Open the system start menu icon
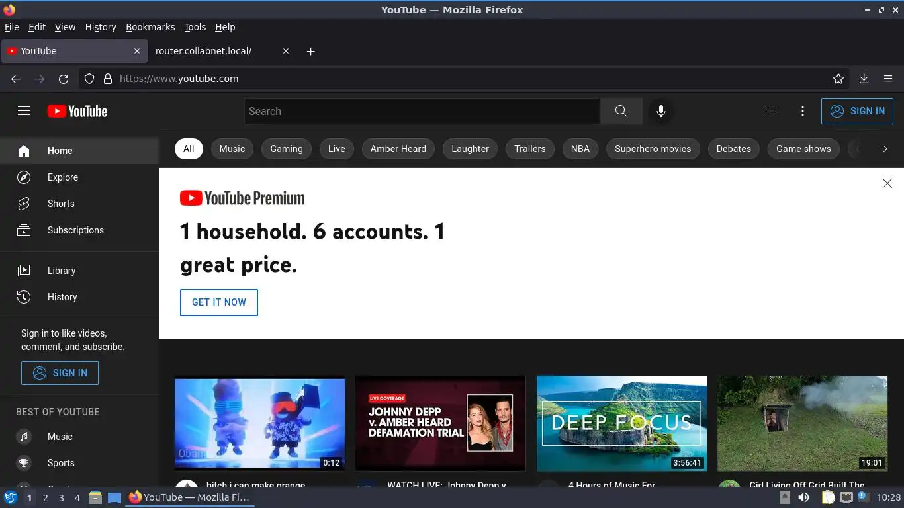This screenshot has height=508, width=904. pyautogui.click(x=11, y=497)
